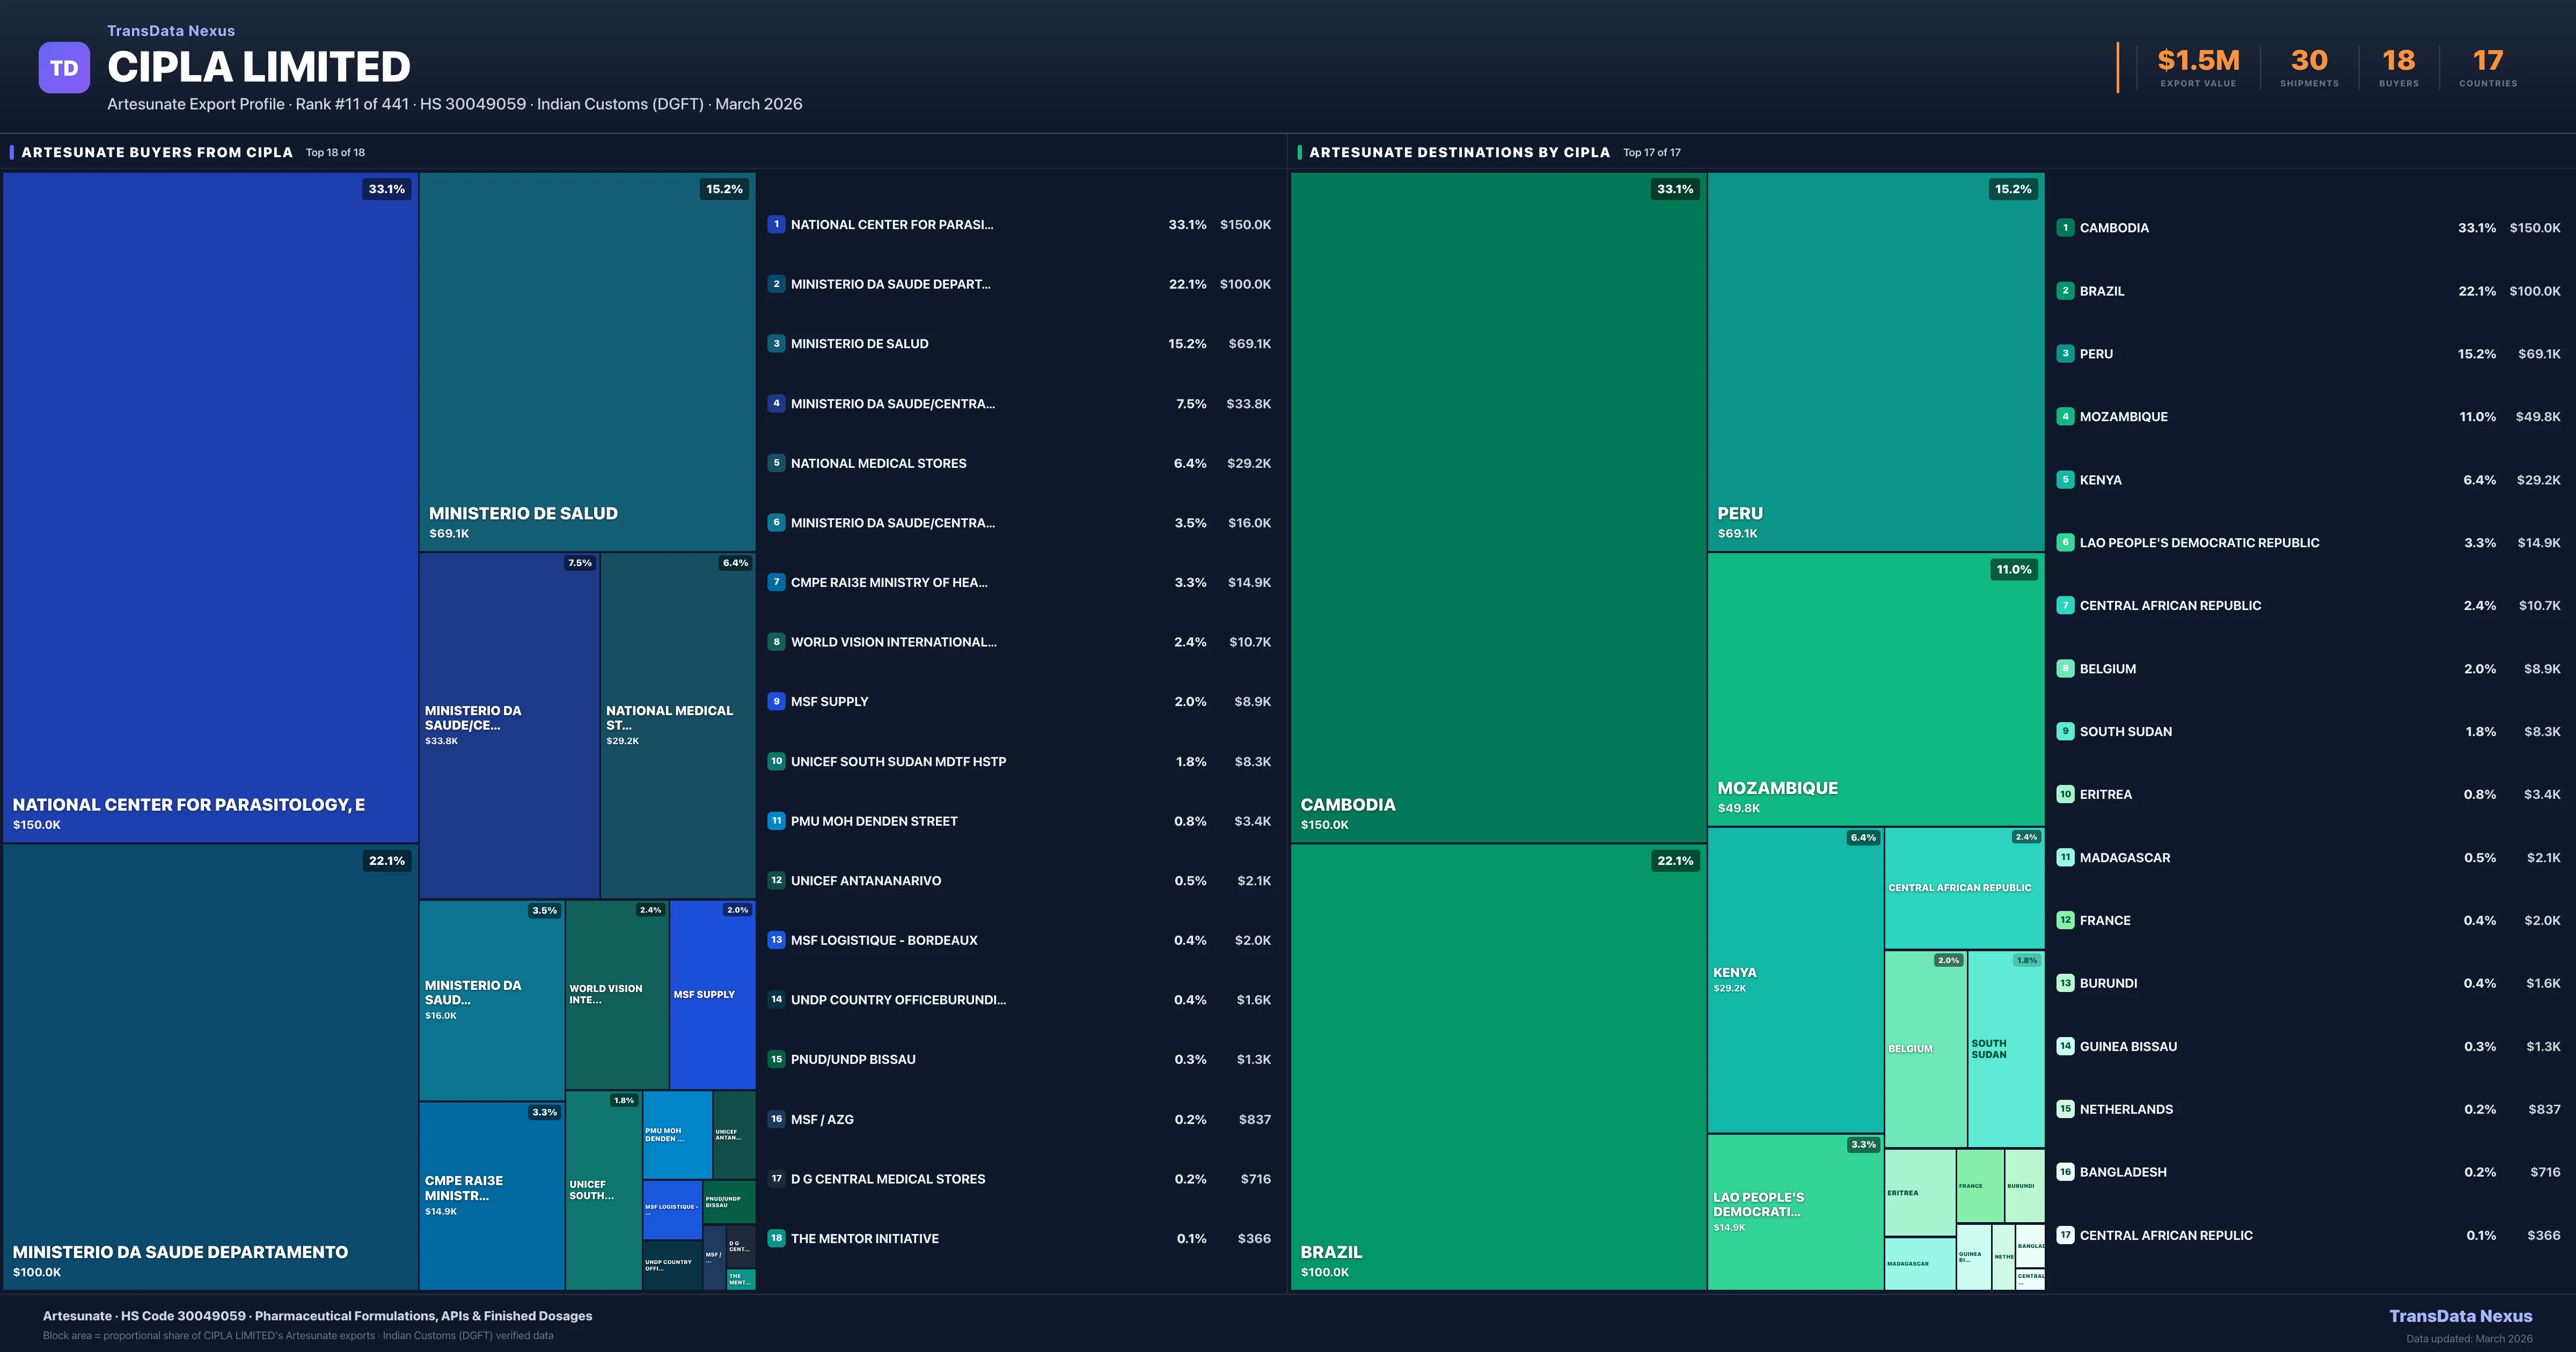Click rank badge 6 beside Lao People's Democratic Republic

click(2065, 542)
